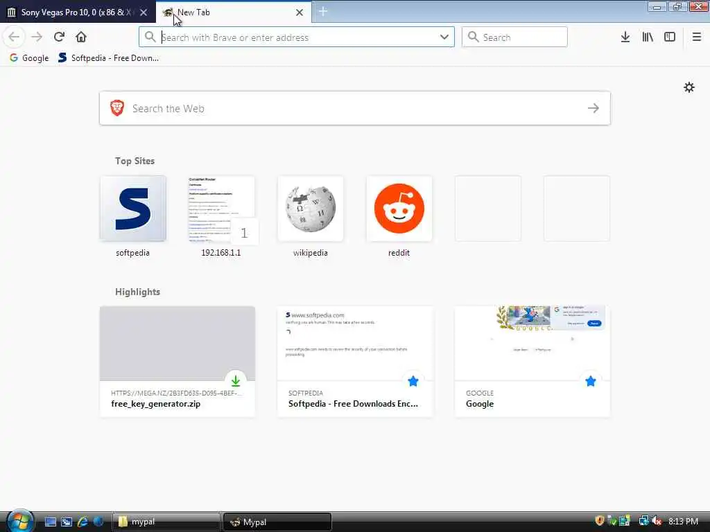Viewport: 710px width, 532px height.
Task: Close the New Tab tab
Action: pyautogui.click(x=300, y=12)
